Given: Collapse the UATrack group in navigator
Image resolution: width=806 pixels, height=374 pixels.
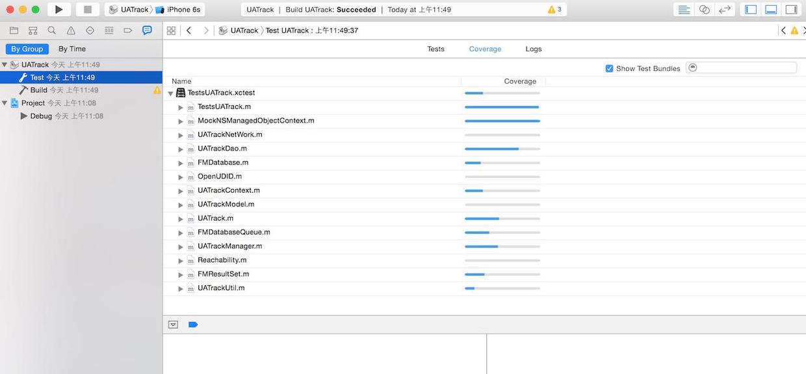Looking at the screenshot, I should pyautogui.click(x=5, y=65).
